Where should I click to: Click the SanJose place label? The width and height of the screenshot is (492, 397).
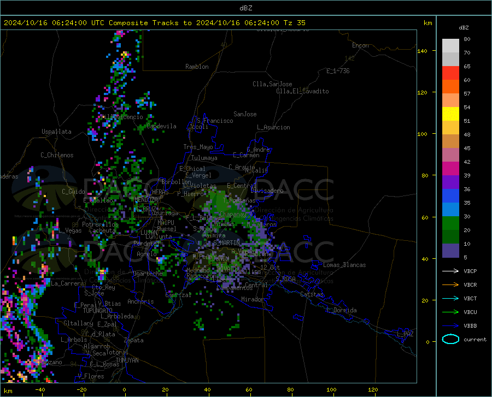tap(245, 114)
